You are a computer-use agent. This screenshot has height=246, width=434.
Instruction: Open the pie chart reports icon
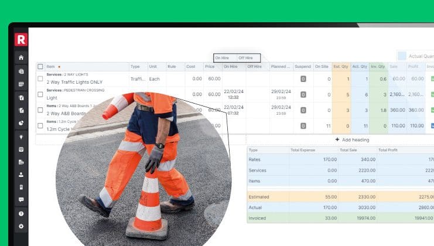click(21, 123)
